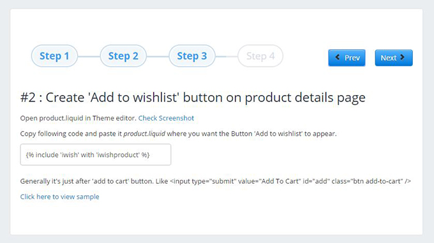Click the left chevron icon in Prev
The width and height of the screenshot is (434, 243).
337,57
